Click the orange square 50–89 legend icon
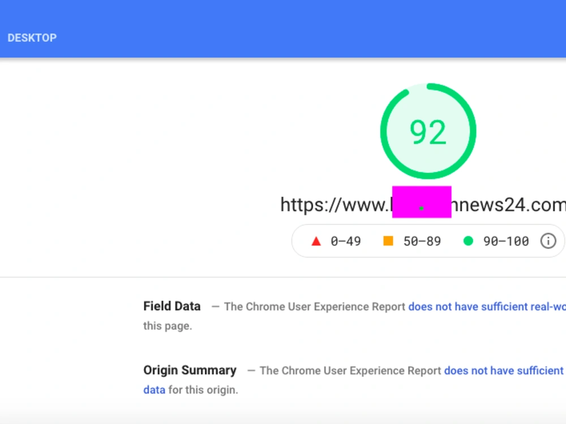Viewport: 566px width, 424px height. point(388,241)
